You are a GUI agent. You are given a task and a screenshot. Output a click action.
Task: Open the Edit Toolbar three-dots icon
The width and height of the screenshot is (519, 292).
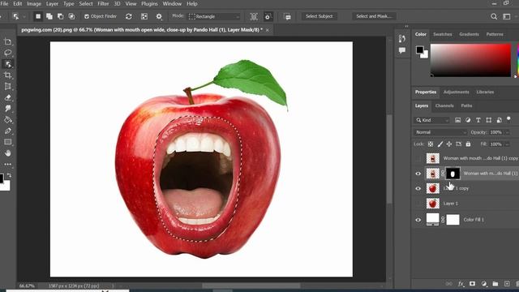coord(7,164)
